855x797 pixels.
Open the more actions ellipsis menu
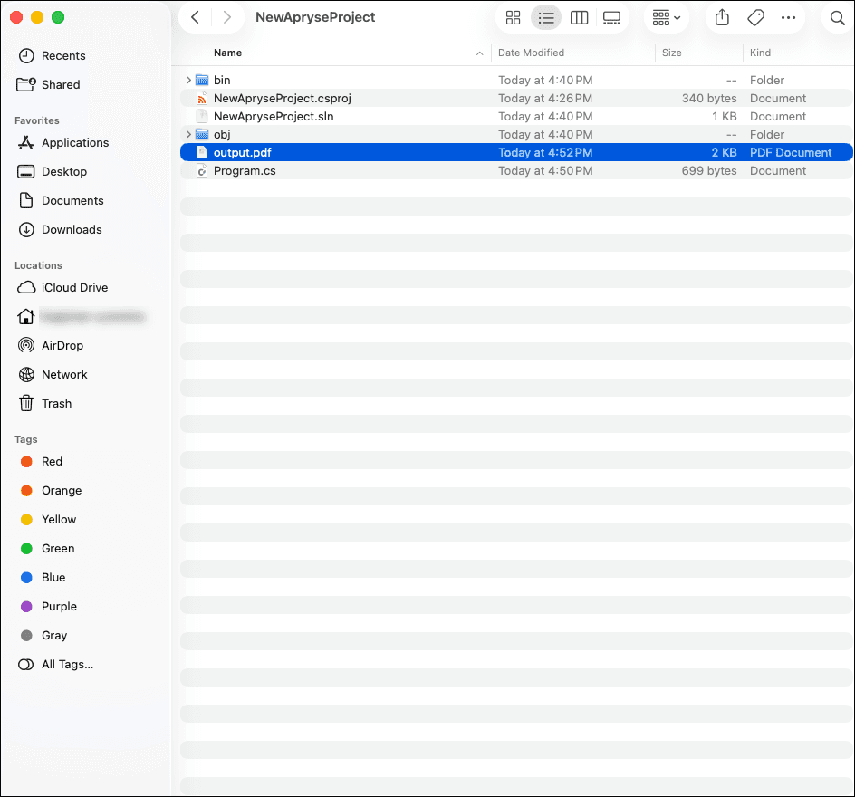pyautogui.click(x=788, y=18)
